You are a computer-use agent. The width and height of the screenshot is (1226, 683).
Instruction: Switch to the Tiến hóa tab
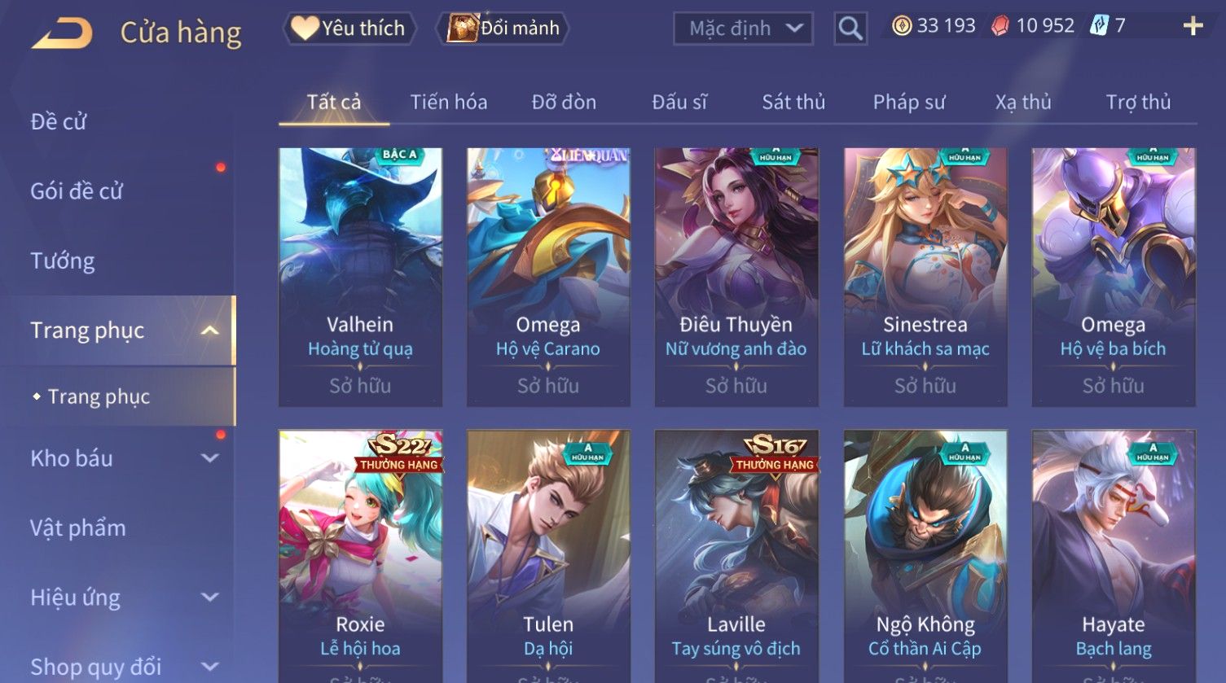click(x=449, y=102)
